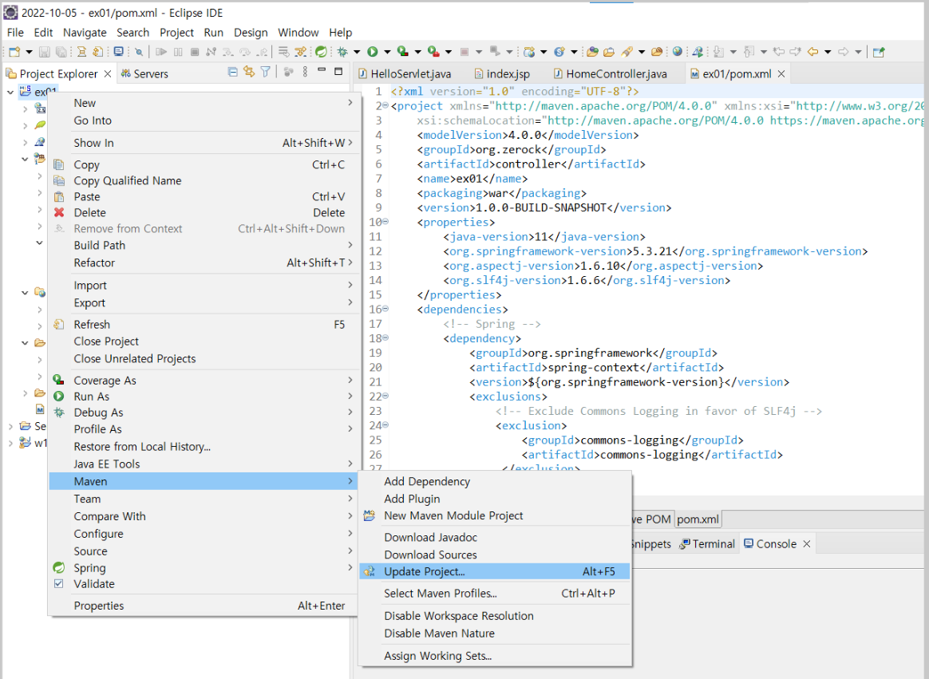The image size is (929, 679).
Task: Click the green Run play icon
Action: click(372, 52)
